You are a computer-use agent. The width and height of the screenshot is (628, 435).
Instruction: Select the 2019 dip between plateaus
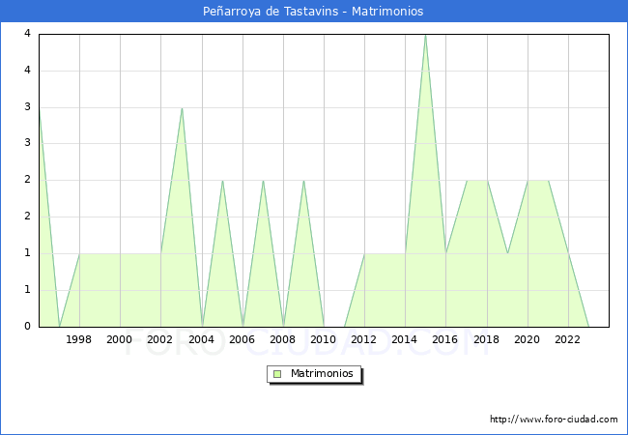click(507, 253)
